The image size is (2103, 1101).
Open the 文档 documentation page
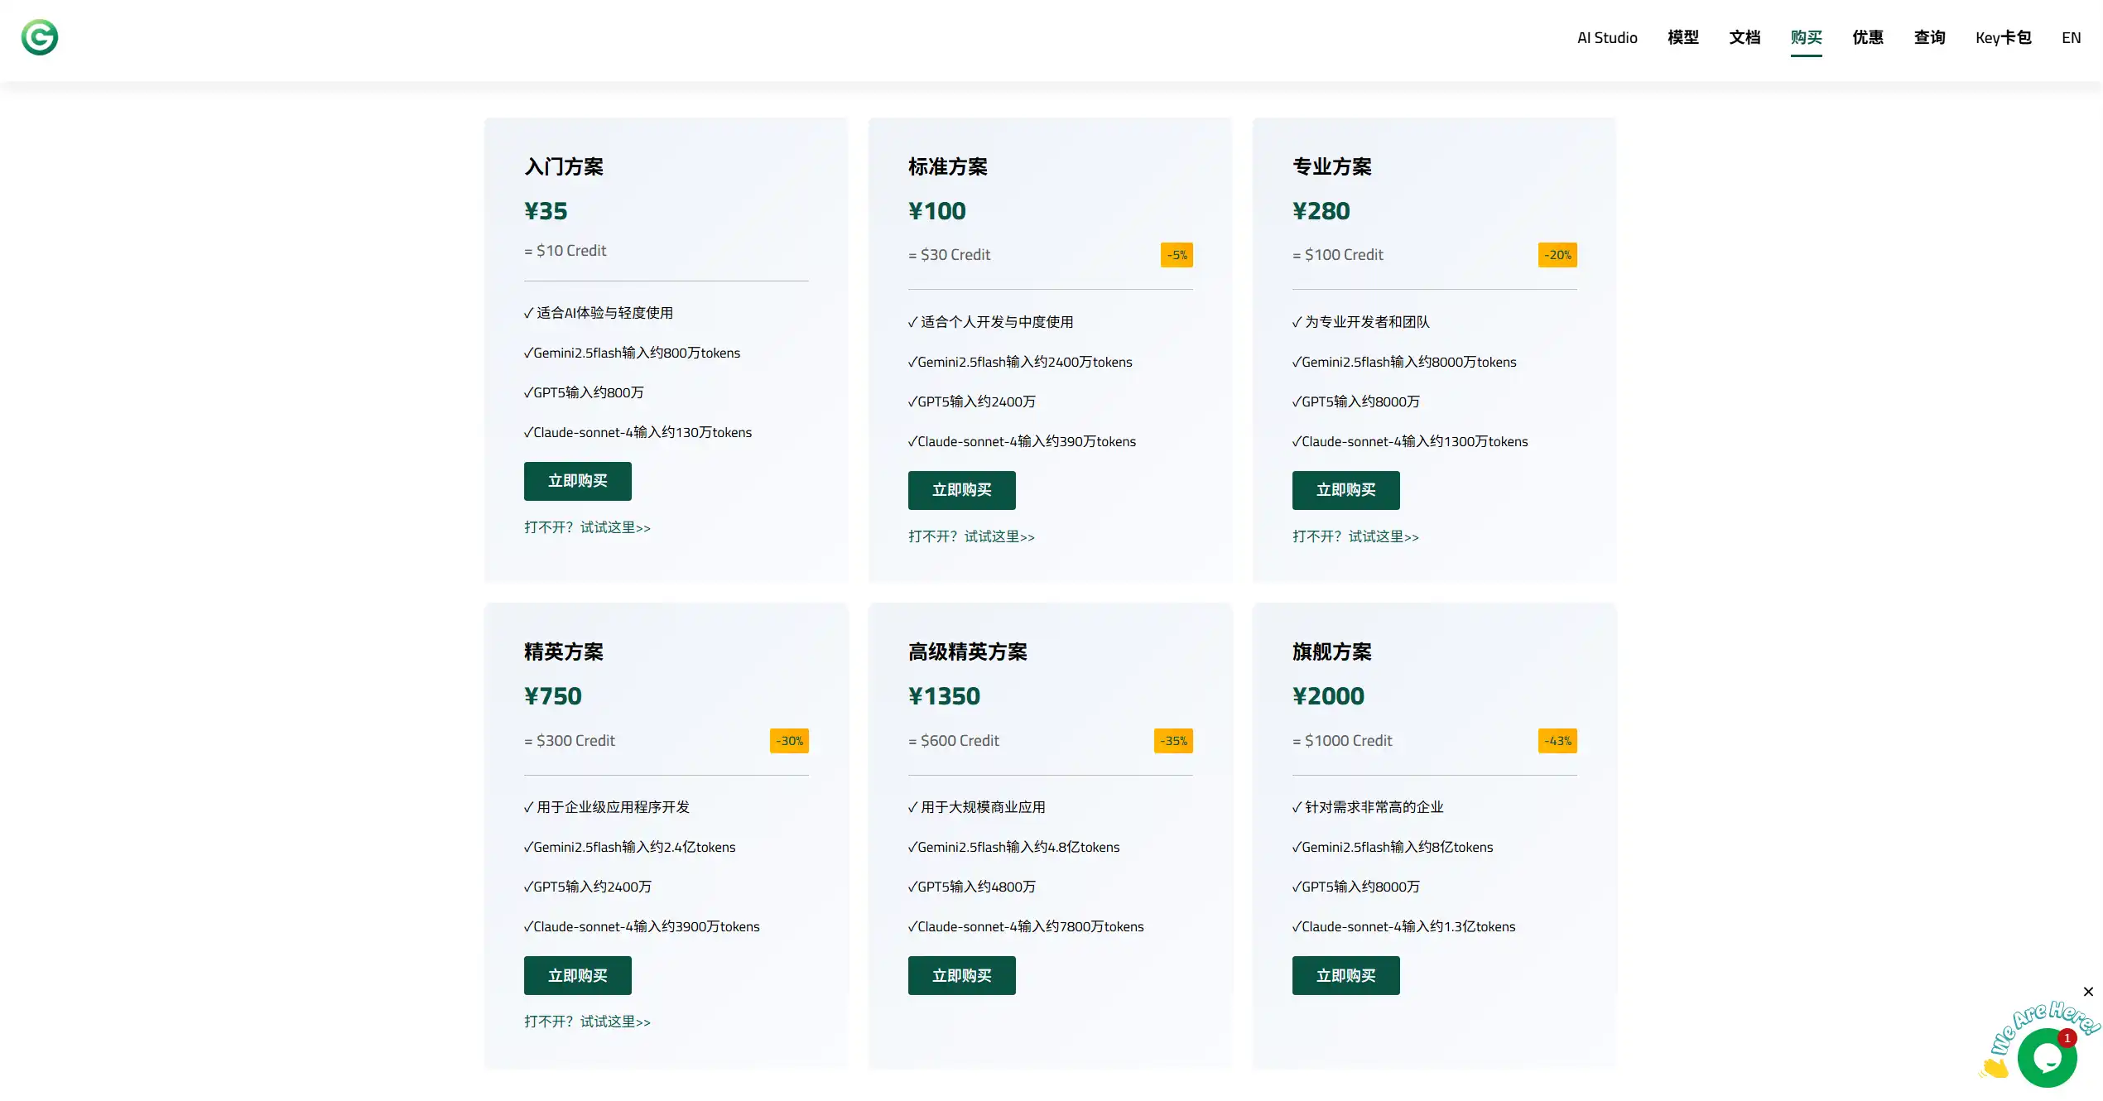[x=1744, y=37]
